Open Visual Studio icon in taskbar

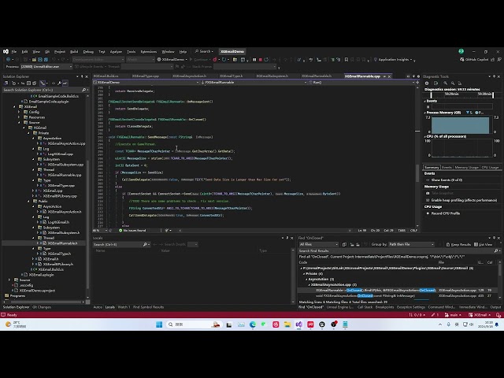click(x=299, y=324)
